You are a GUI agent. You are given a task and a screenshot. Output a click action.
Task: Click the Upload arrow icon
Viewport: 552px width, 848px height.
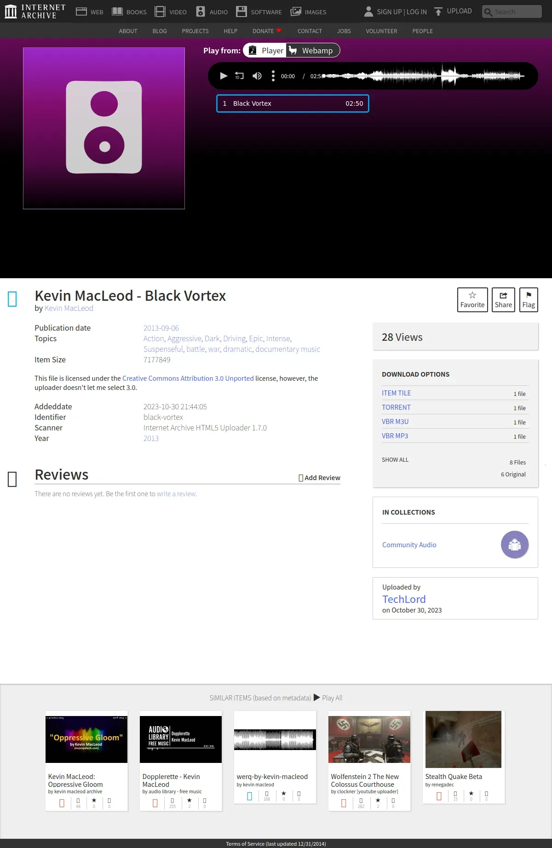438,11
